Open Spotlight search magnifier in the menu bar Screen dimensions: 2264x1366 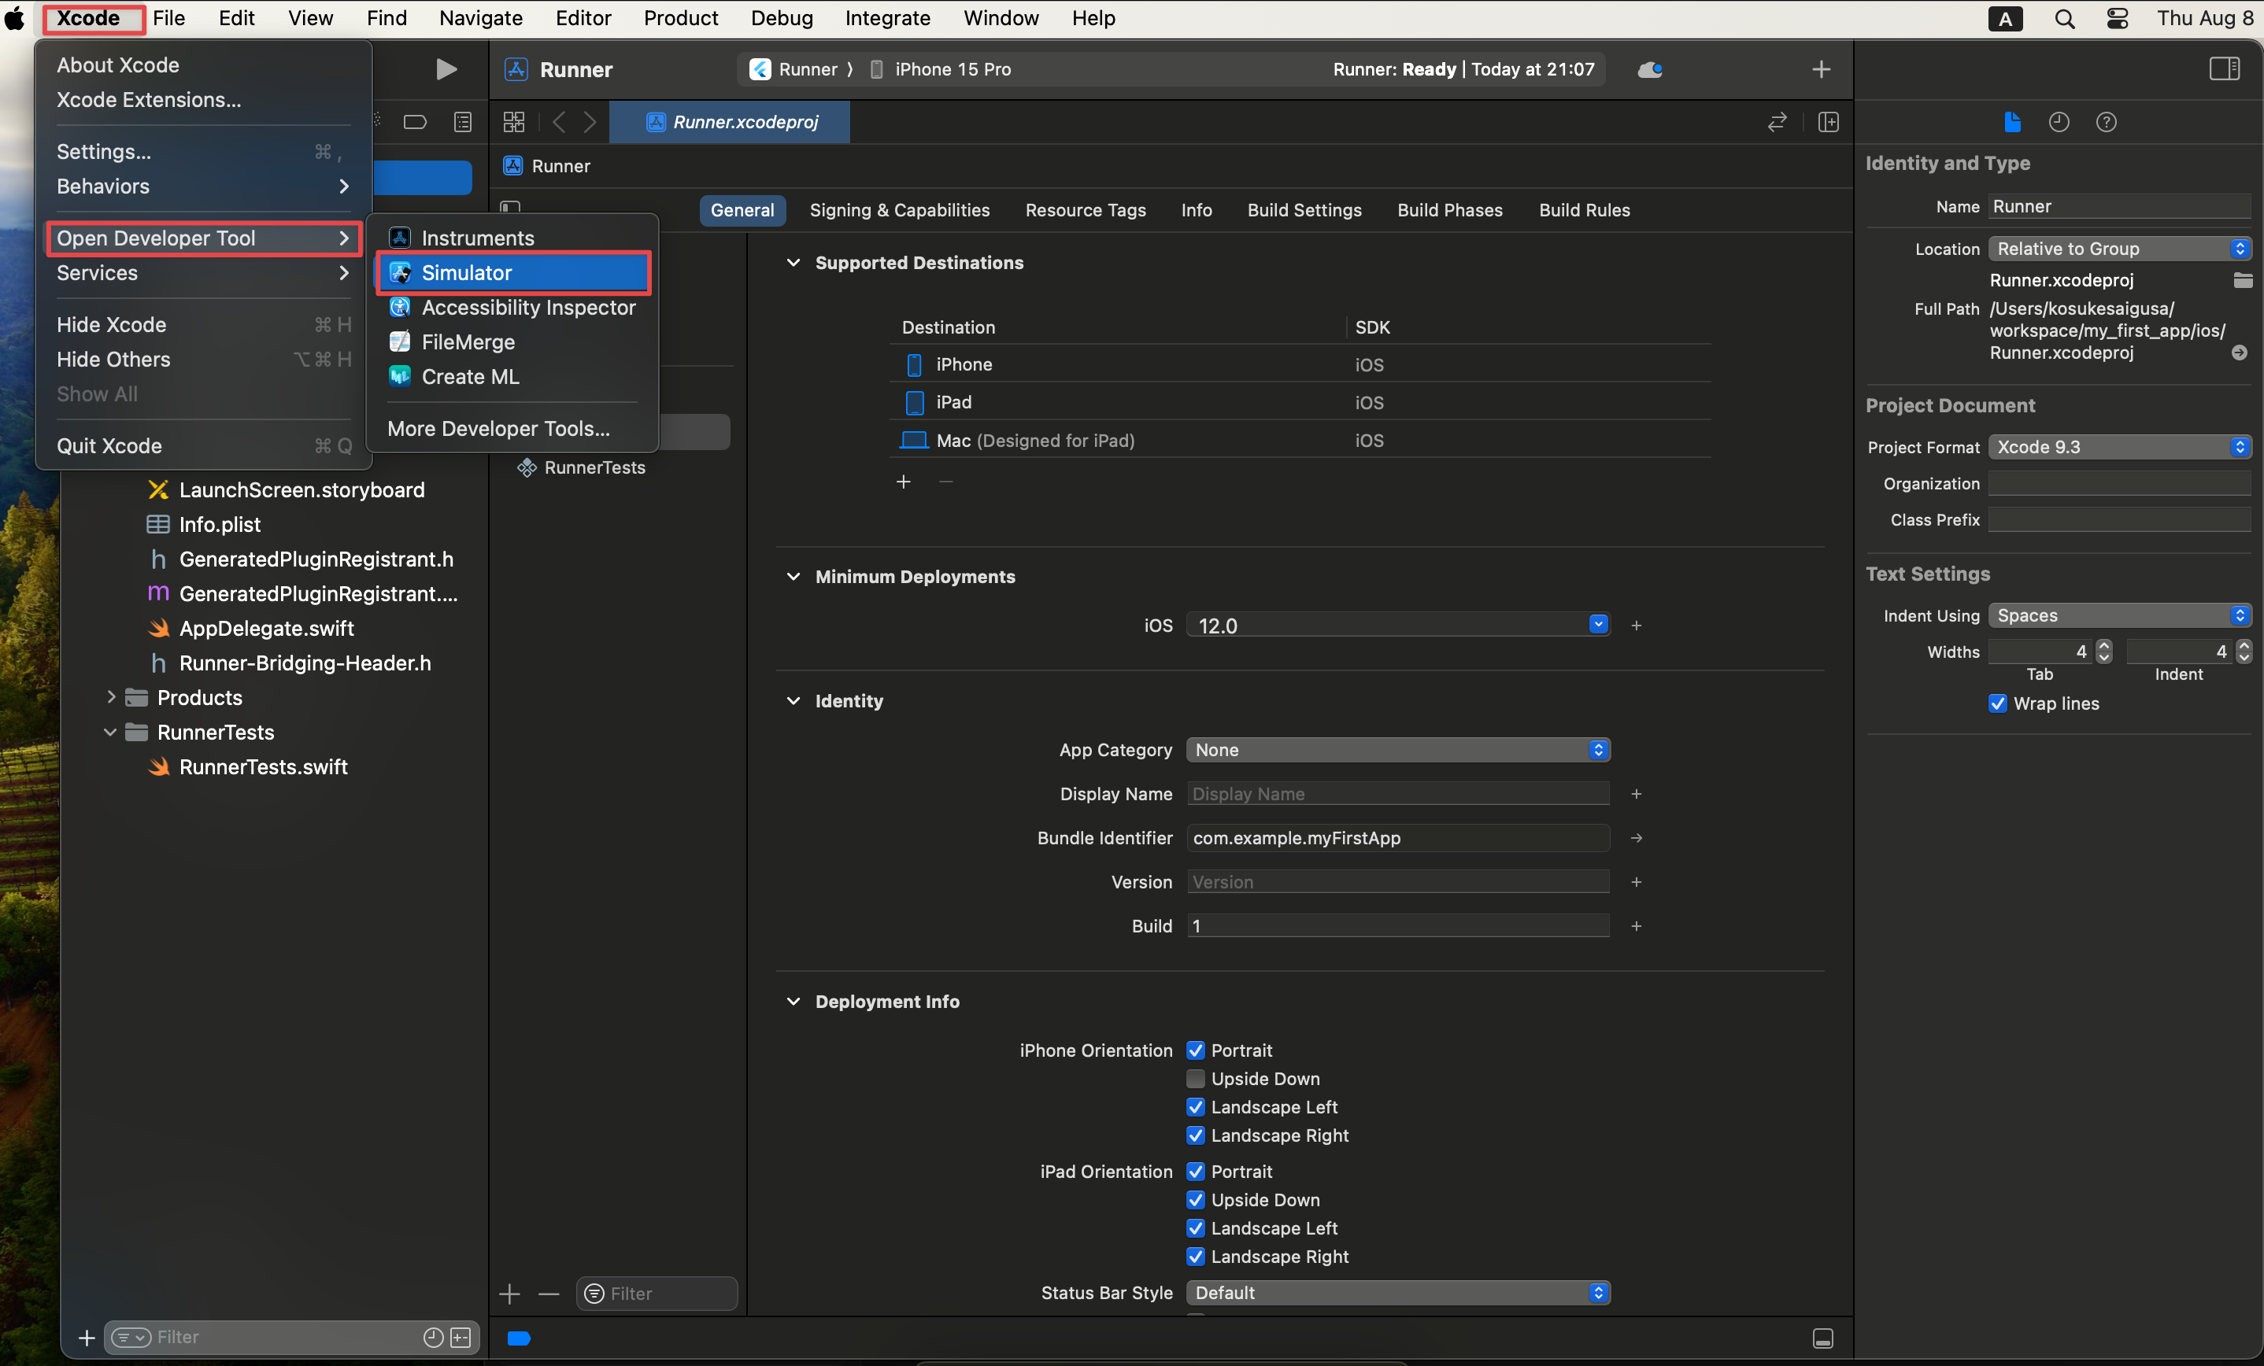pyautogui.click(x=2064, y=18)
